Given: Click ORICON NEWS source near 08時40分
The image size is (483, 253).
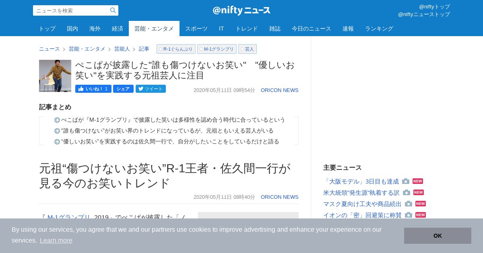Looking at the screenshot, I should 280,197.
